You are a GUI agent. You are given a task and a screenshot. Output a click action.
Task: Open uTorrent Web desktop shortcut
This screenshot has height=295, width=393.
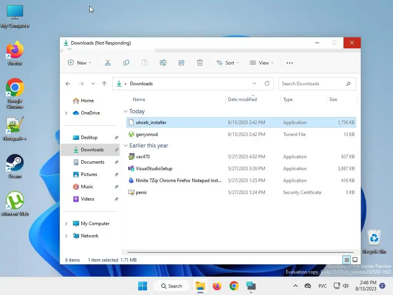[x=15, y=204]
